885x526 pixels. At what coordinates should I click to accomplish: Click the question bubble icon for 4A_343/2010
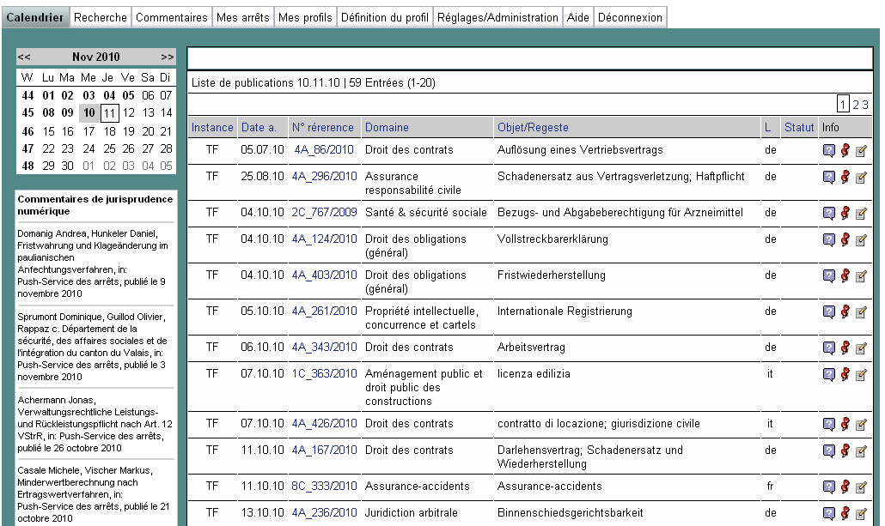coord(828,348)
